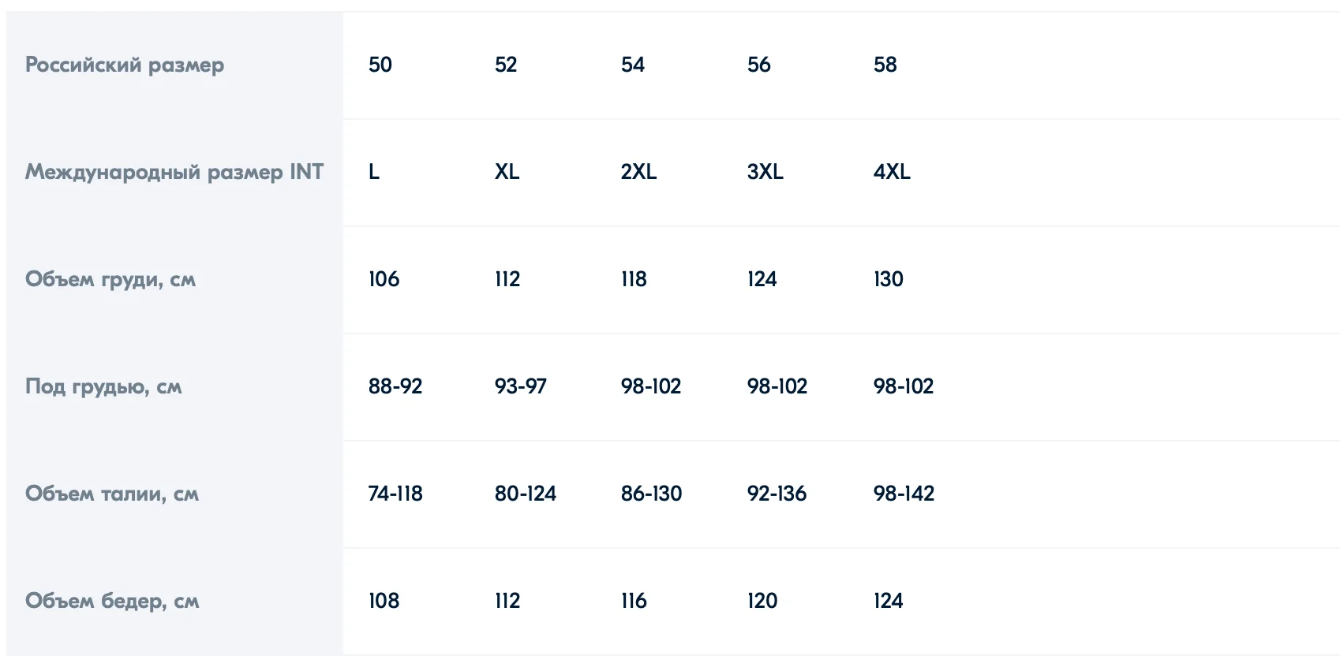
Task: Select the "Объем талии, см" row header
Action: (x=112, y=494)
